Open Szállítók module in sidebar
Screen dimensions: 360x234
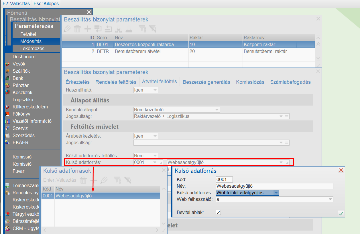(21, 71)
